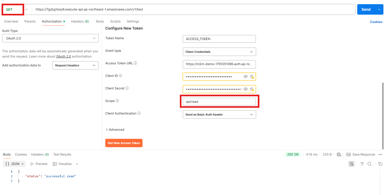Click the auth panel vertical scrollbar
The image size is (385, 195).
pos(383,115)
